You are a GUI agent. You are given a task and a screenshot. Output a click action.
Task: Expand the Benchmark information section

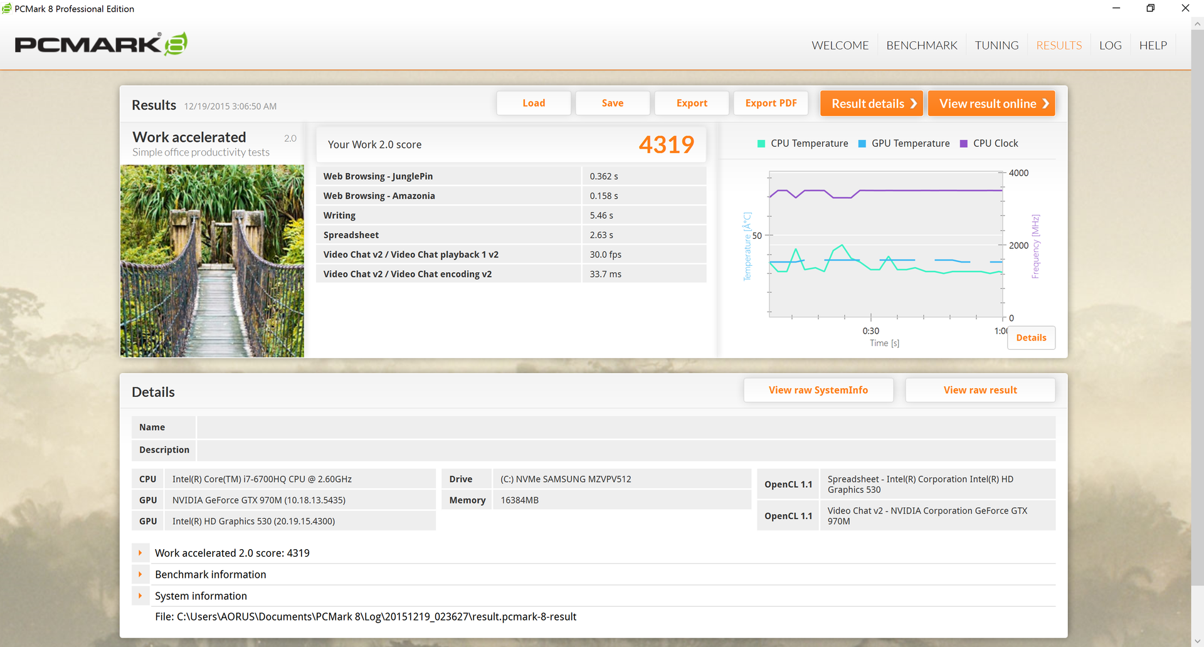140,574
